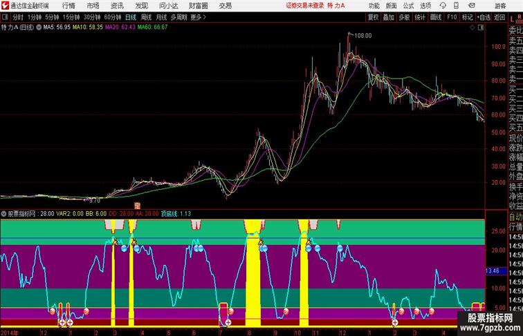This screenshot has height=336, width=523.
Task: Click the mobile phone icon
Action: tap(456, 6)
